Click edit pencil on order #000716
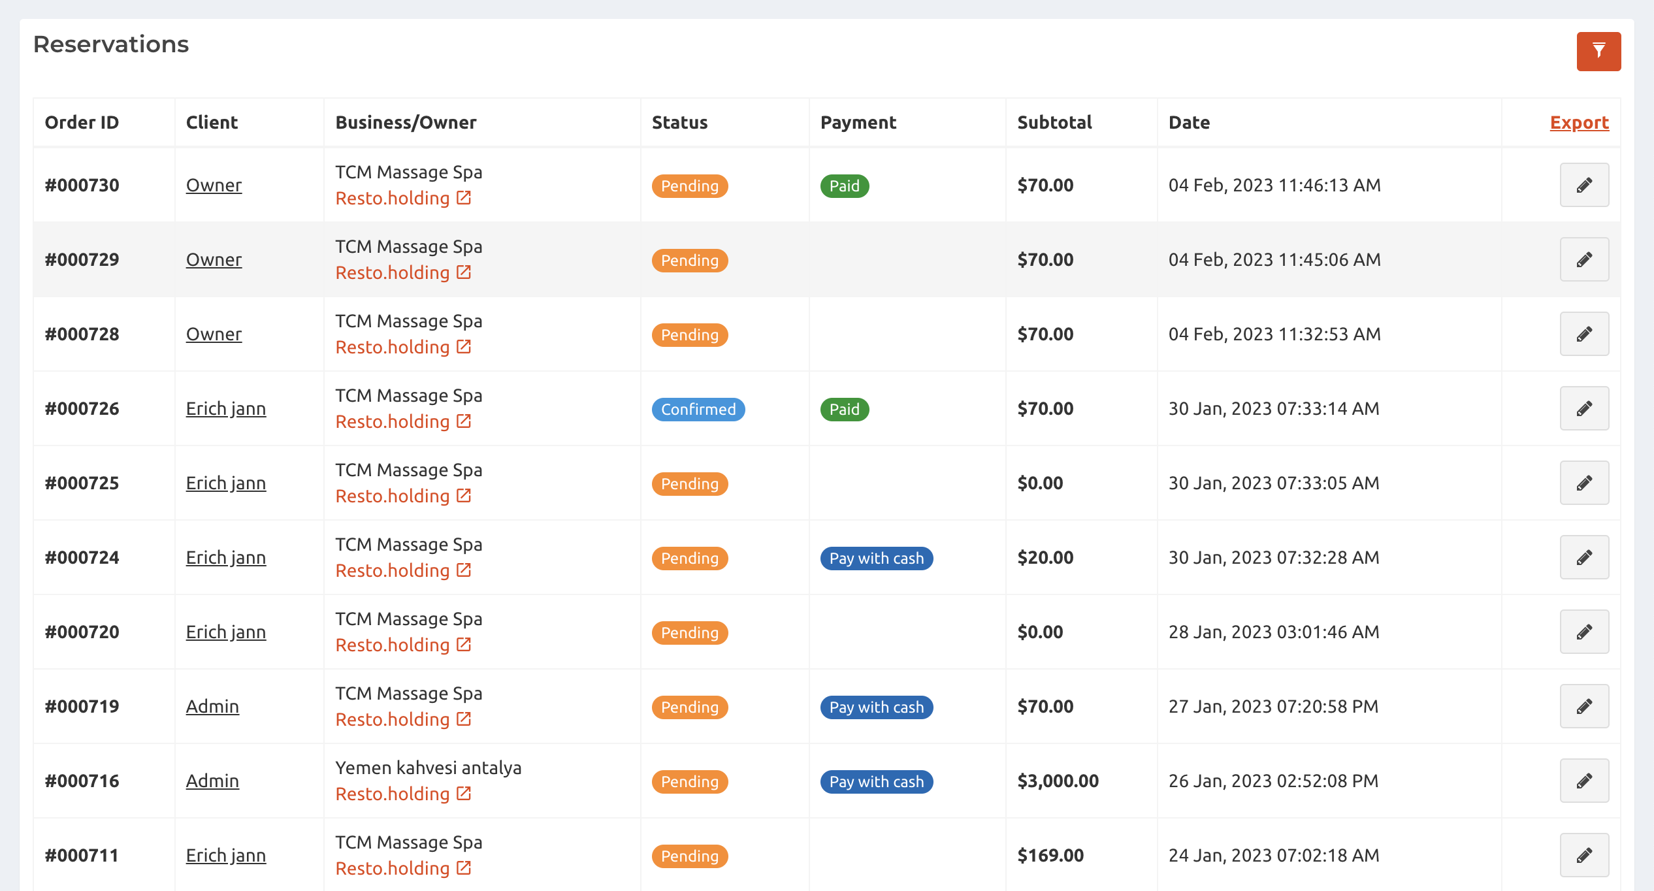This screenshot has height=891, width=1654. pyautogui.click(x=1583, y=781)
